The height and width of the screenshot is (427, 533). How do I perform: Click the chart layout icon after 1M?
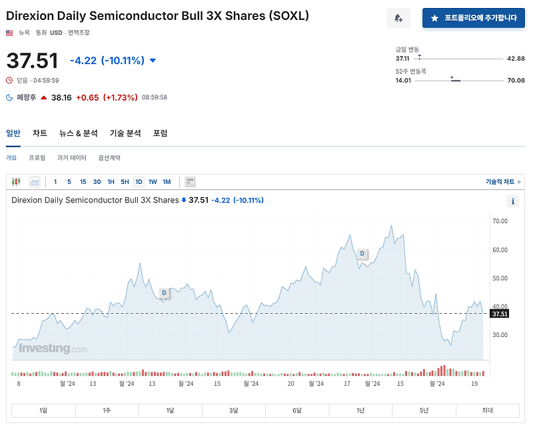pyautogui.click(x=191, y=181)
